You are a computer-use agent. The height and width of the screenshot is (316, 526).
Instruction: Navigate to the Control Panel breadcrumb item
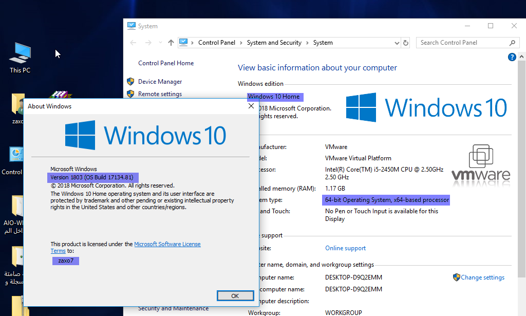click(216, 43)
